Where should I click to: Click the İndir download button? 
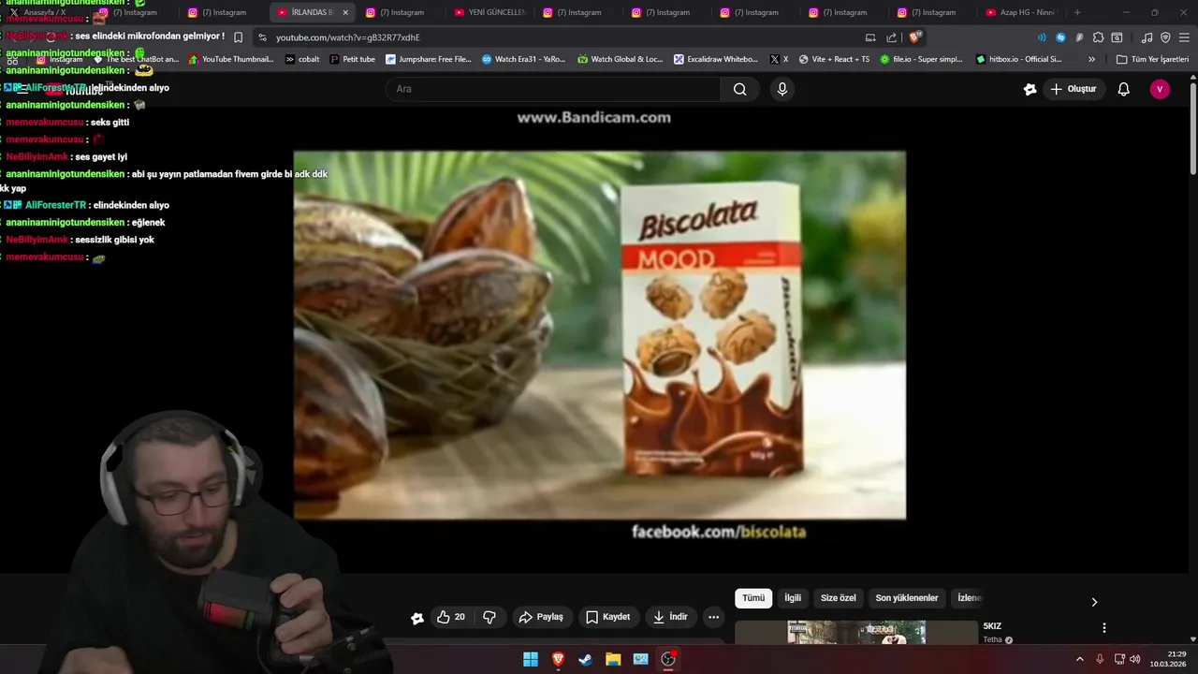tap(670, 617)
